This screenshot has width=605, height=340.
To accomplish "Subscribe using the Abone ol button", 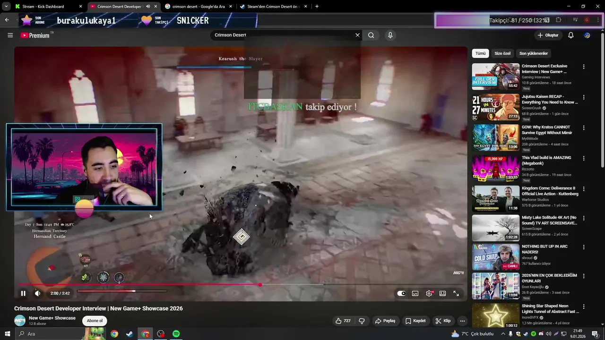I will pos(95,321).
